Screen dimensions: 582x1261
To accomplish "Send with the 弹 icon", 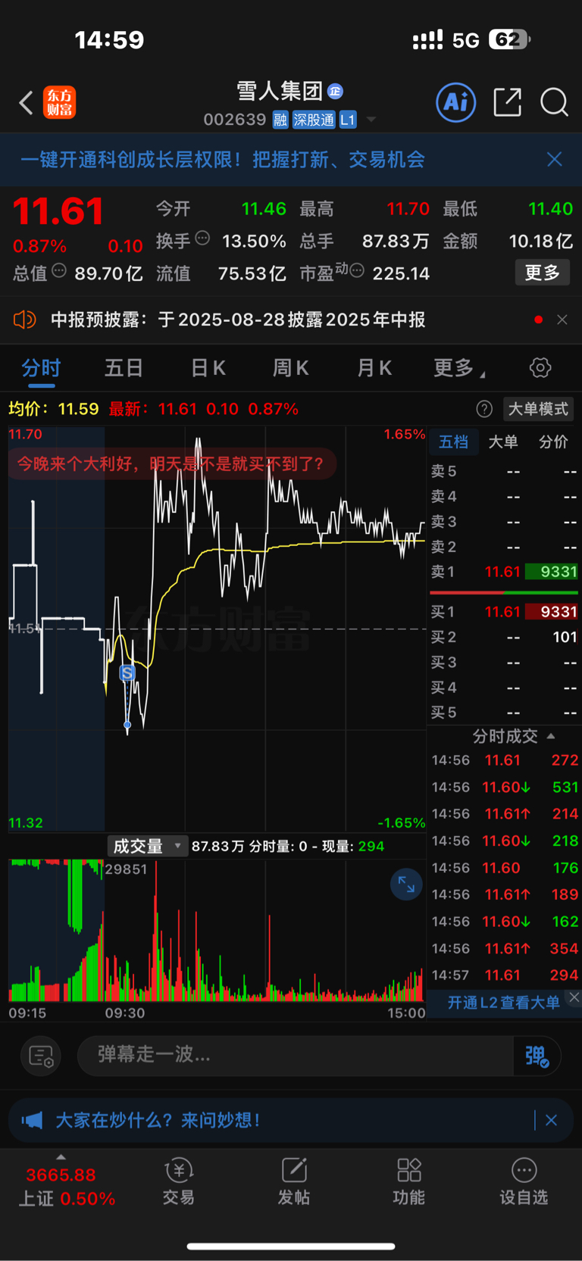I will pos(537,1055).
